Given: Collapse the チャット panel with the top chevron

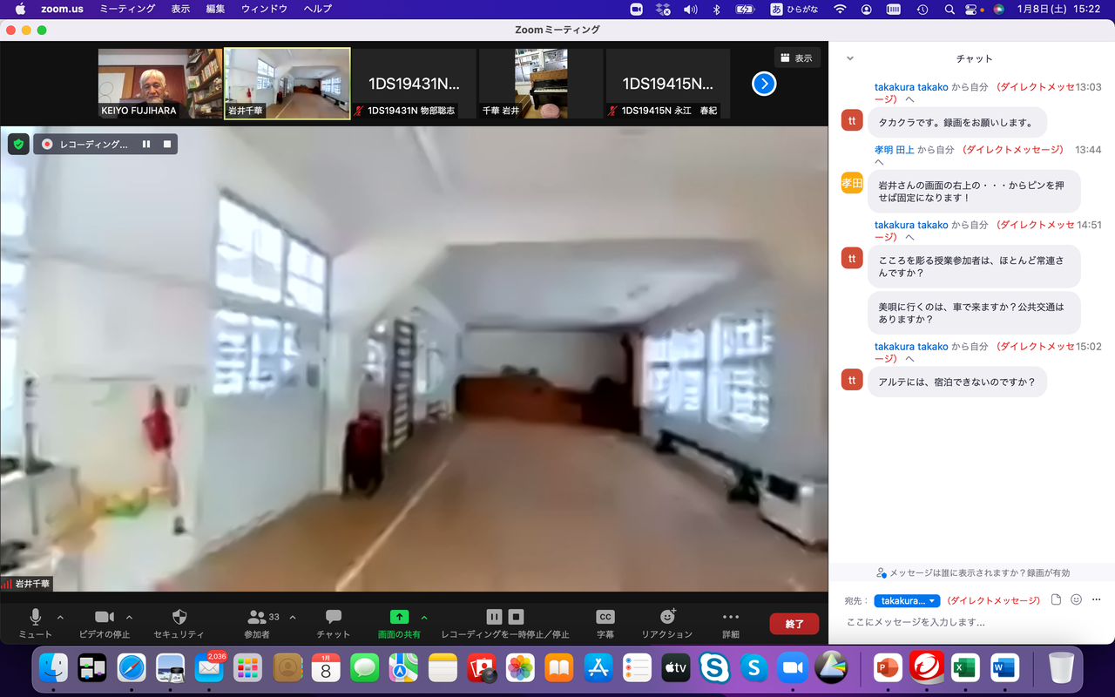Looking at the screenshot, I should coord(850,58).
